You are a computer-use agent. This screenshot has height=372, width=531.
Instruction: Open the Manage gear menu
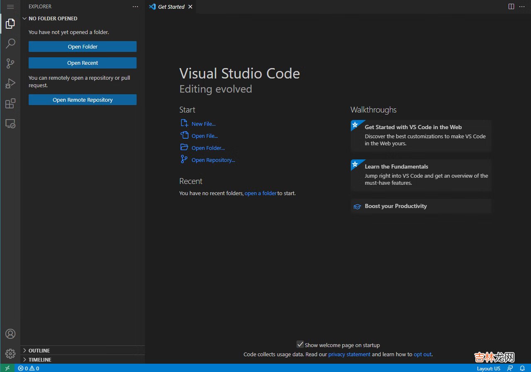pos(10,353)
